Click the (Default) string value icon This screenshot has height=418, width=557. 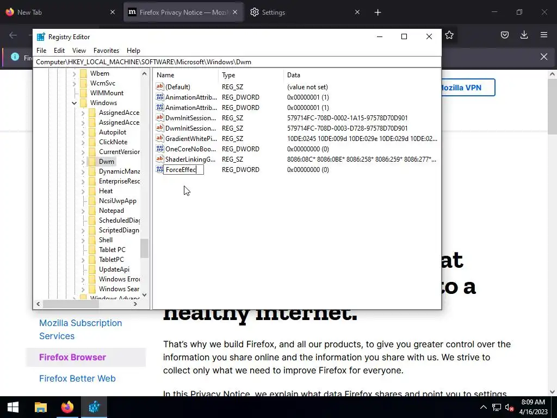[160, 87]
